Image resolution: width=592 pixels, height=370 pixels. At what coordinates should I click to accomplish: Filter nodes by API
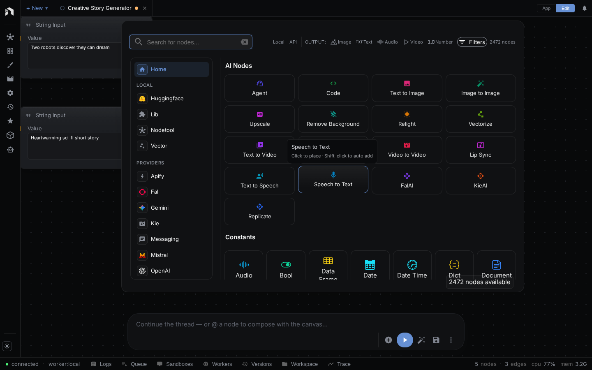click(x=293, y=42)
